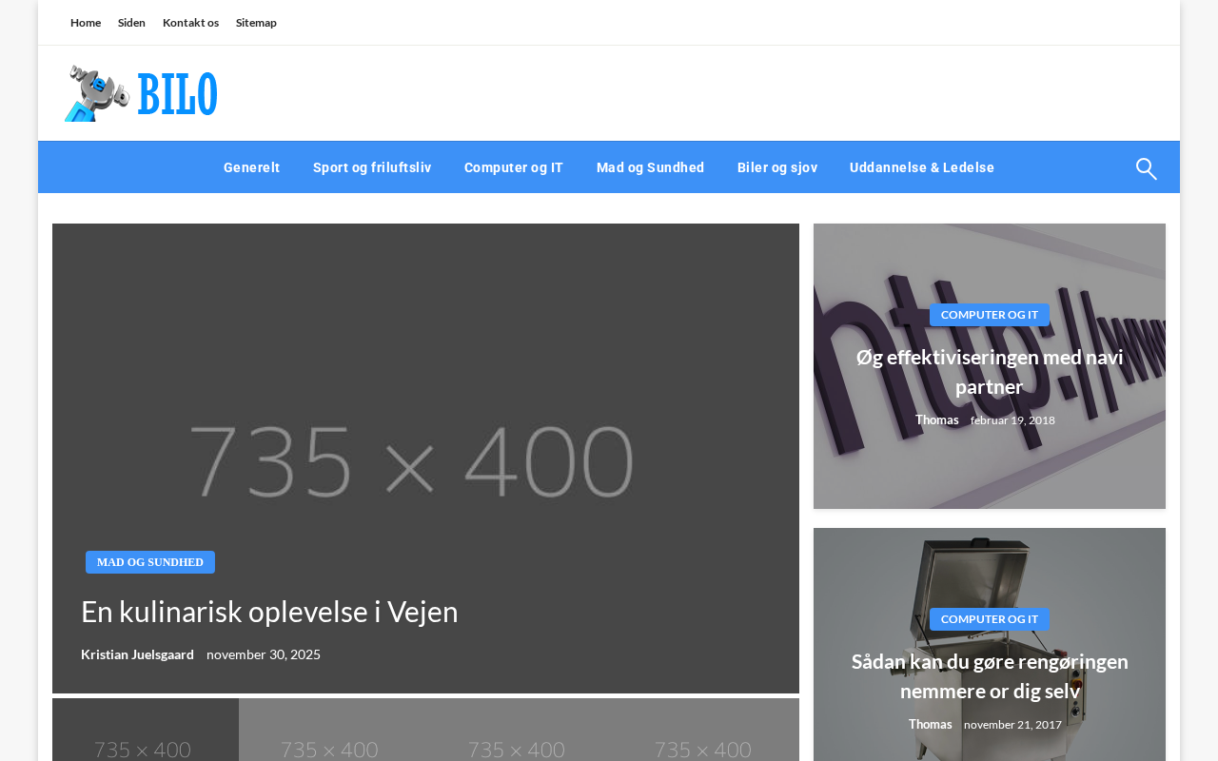
Task: Open the Siden page link
Action: tap(131, 23)
